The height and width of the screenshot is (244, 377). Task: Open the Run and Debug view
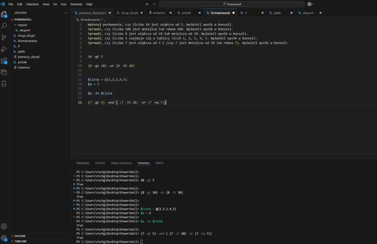4,49
